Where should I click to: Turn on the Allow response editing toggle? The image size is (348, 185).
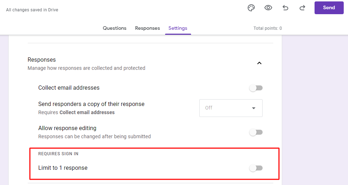point(256,132)
